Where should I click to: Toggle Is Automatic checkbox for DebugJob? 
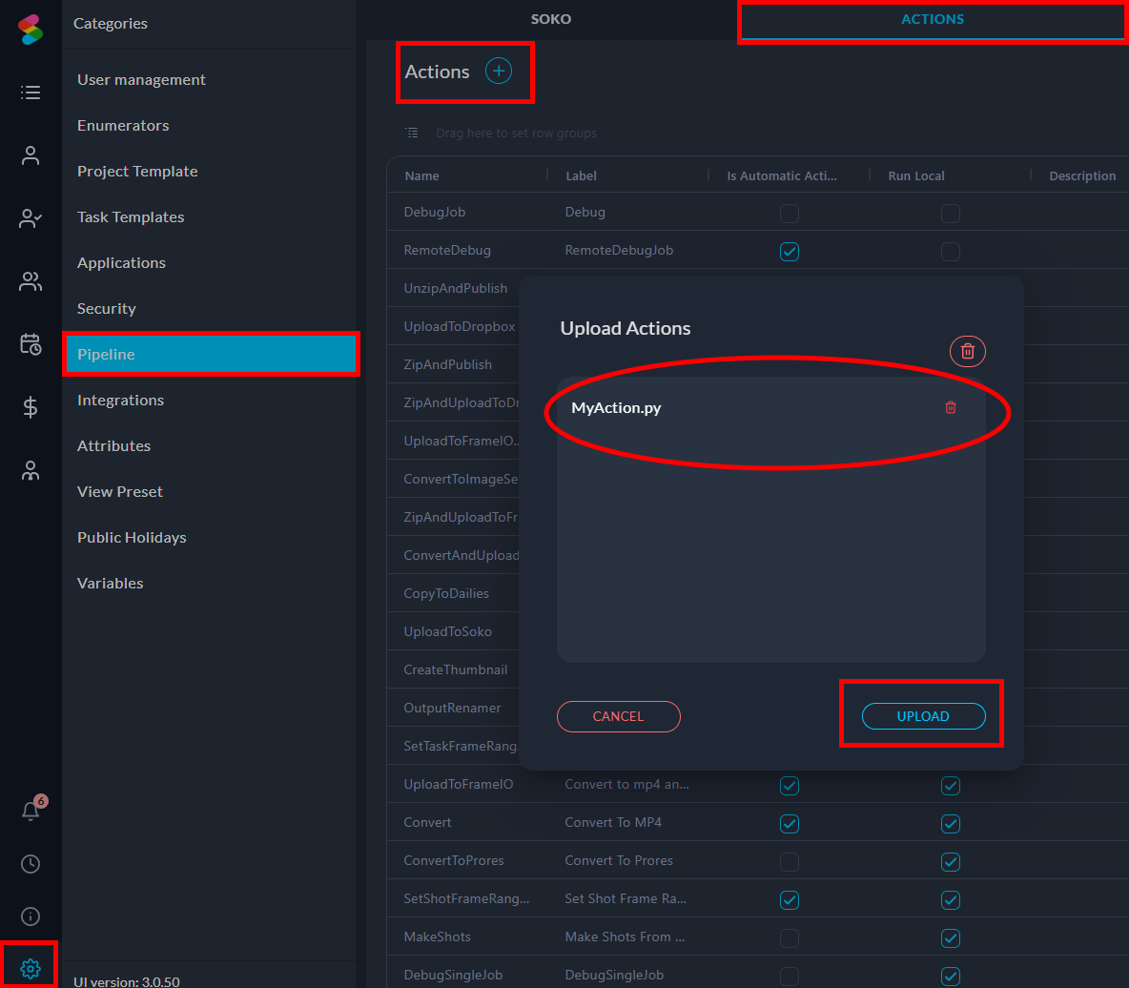tap(790, 214)
